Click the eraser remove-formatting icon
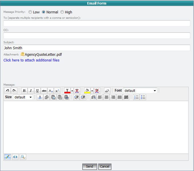This screenshot has width=194, height=171. (x=107, y=91)
